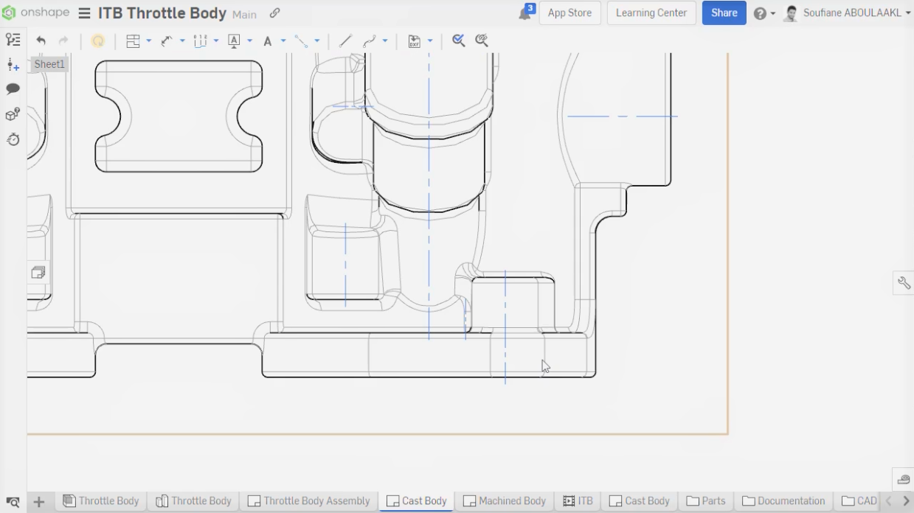The width and height of the screenshot is (914, 513).
Task: Expand the Spline tool dropdown arrow
Action: point(385,41)
